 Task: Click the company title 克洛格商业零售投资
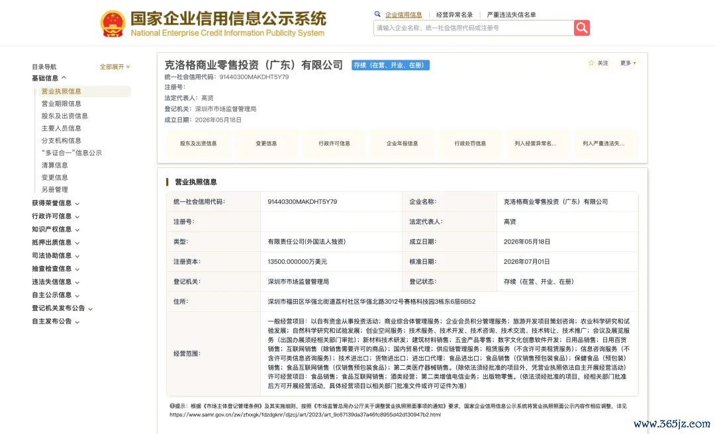[254, 65]
